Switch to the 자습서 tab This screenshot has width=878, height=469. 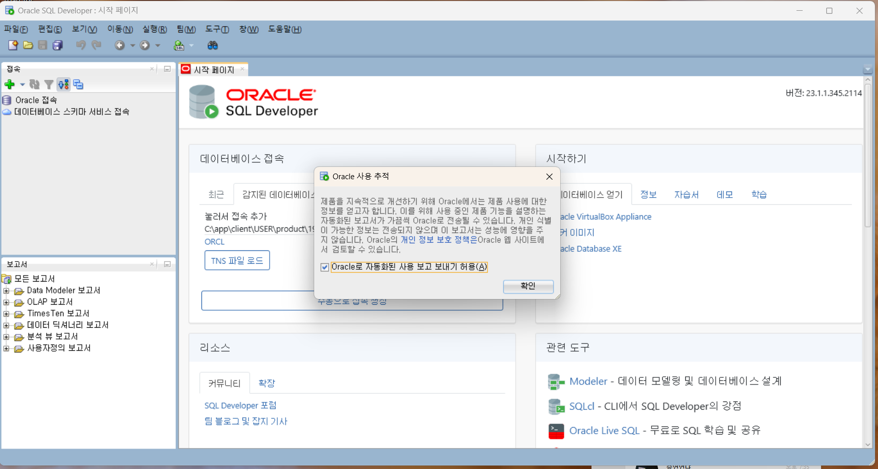[x=686, y=195]
